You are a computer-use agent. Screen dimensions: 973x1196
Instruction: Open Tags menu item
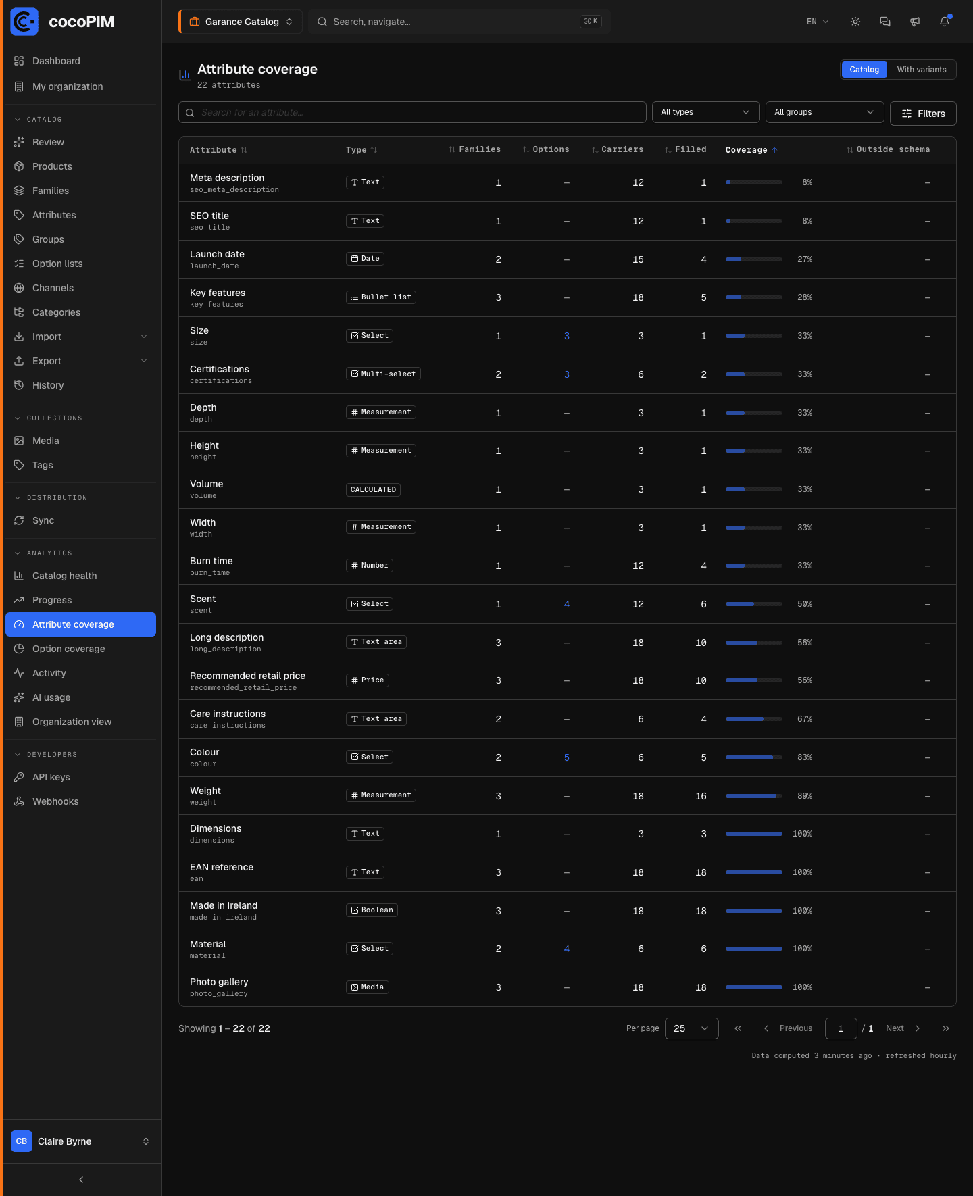tap(81, 465)
